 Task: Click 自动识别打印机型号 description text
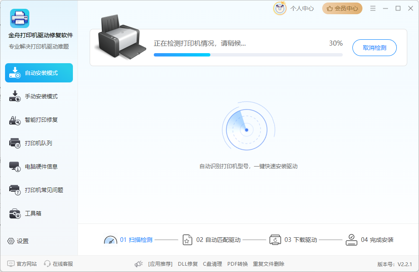click(x=248, y=166)
